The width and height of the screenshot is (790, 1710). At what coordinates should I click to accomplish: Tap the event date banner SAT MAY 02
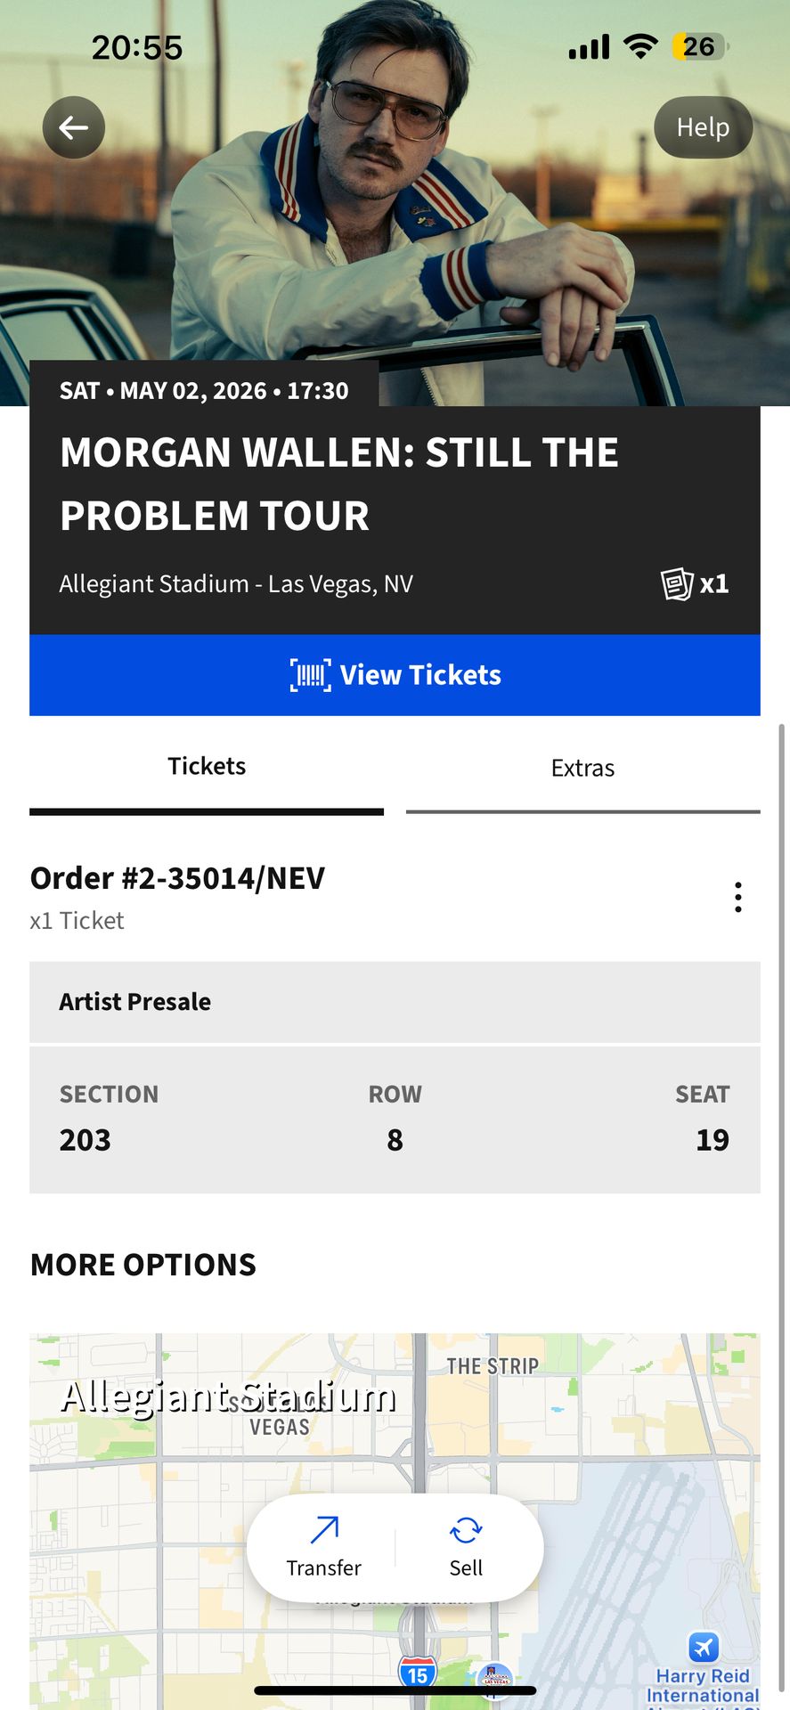pos(204,390)
